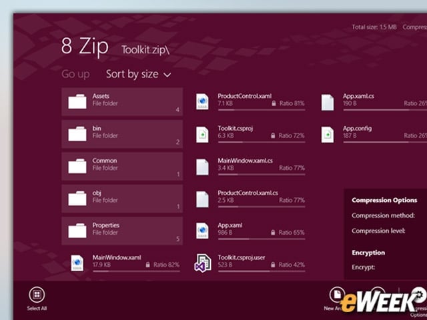This screenshot has height=320, width=427.
Task: Select the Toolkit.csproj file name
Action: (236, 129)
